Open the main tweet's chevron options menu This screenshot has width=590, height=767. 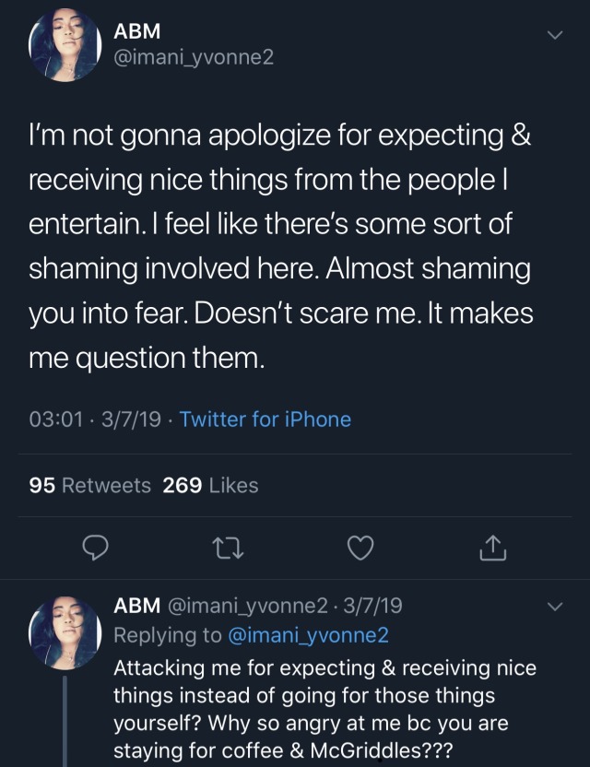[x=554, y=35]
